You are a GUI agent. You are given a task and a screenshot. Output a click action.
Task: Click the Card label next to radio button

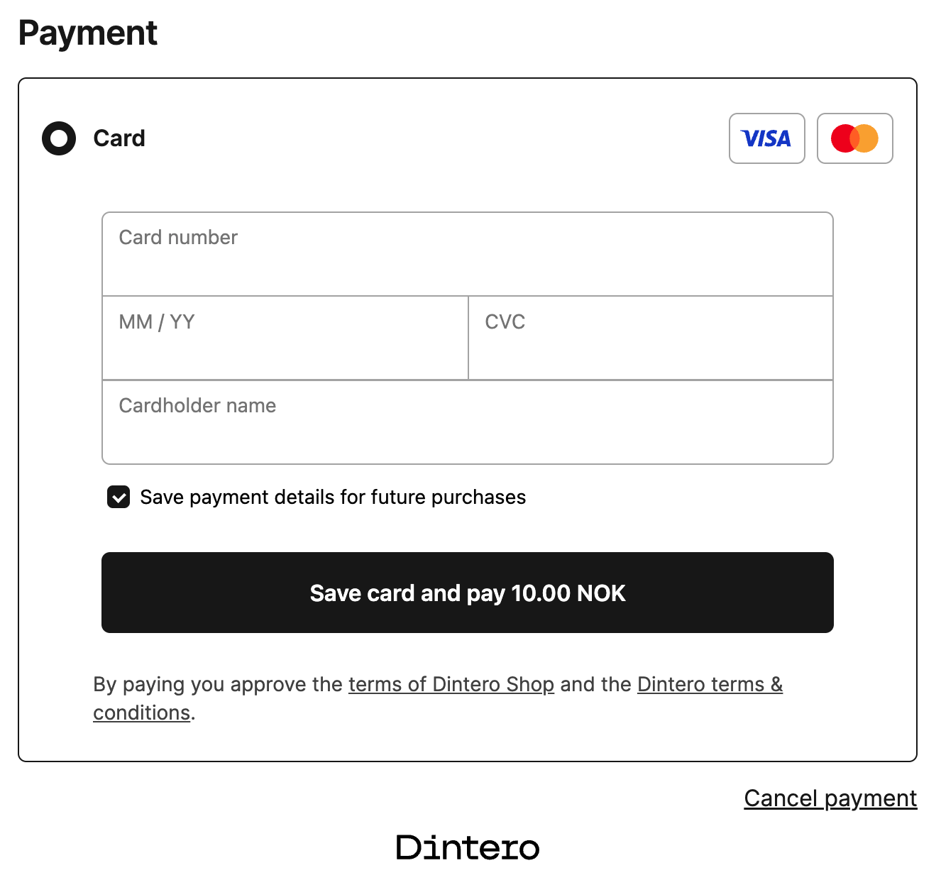[x=119, y=138]
